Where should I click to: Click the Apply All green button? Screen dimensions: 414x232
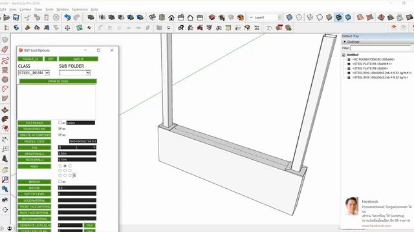coord(78,59)
